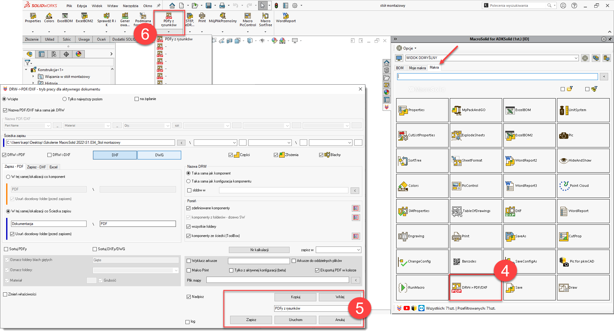Open the UnitSystem macro tile
This screenshot has height=333, width=614.
[583, 110]
